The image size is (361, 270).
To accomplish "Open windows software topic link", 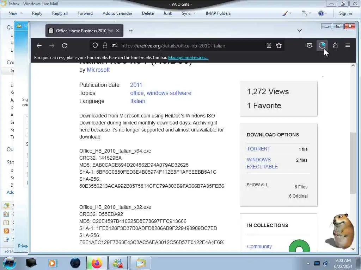I will click(169, 93).
